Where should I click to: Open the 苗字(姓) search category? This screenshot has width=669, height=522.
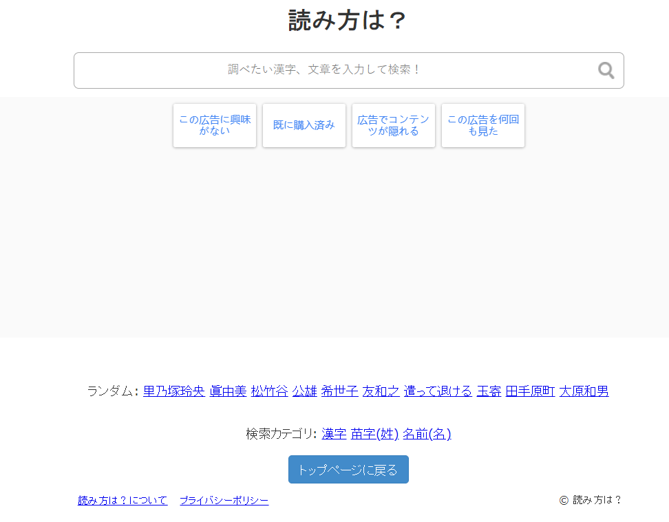click(x=374, y=434)
